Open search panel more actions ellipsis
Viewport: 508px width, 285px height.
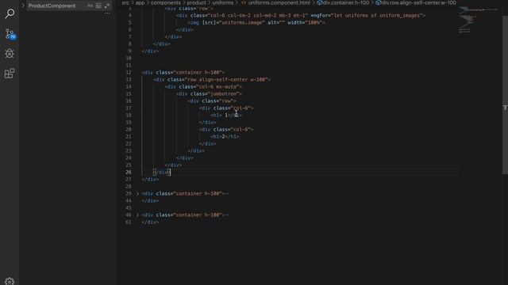107,13
